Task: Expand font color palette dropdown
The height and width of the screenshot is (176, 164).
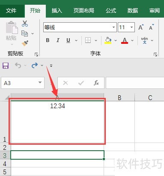Action: 132,40
